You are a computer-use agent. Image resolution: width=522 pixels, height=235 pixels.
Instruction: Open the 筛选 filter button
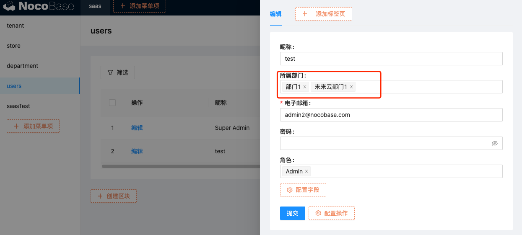click(118, 72)
